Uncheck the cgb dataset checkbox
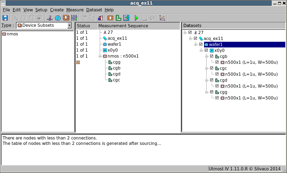287x173 pixels. click(211, 56)
